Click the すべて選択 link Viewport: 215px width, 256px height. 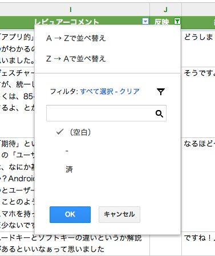click(96, 91)
